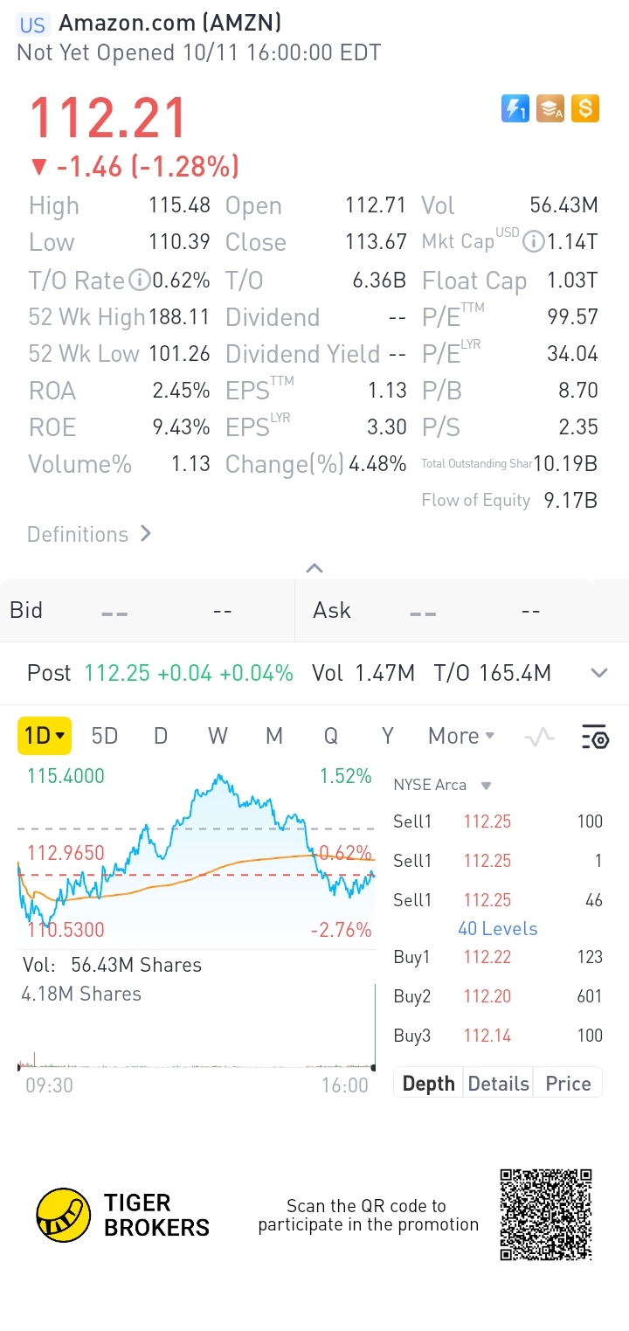The image size is (629, 1331).
Task: Open the 1D timeframe dropdown
Action: coord(44,736)
